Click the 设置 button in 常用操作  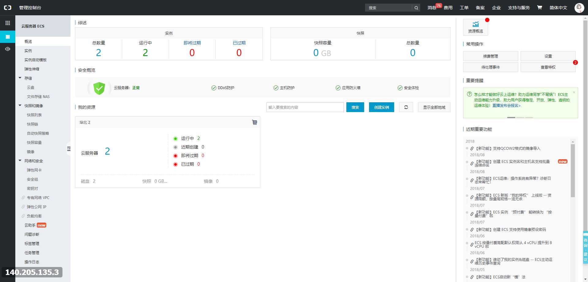click(548, 56)
